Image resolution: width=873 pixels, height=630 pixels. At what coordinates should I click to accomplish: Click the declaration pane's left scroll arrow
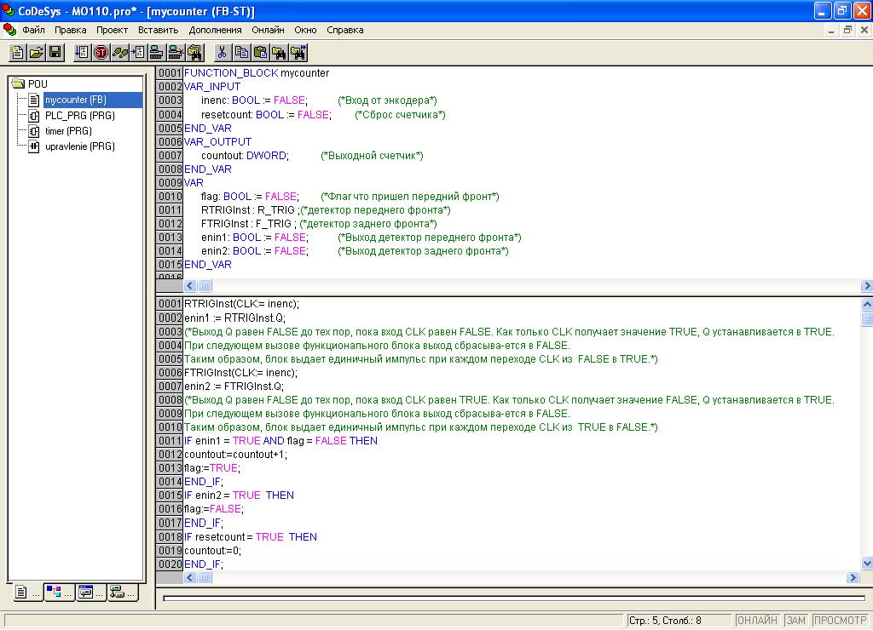pyautogui.click(x=190, y=286)
